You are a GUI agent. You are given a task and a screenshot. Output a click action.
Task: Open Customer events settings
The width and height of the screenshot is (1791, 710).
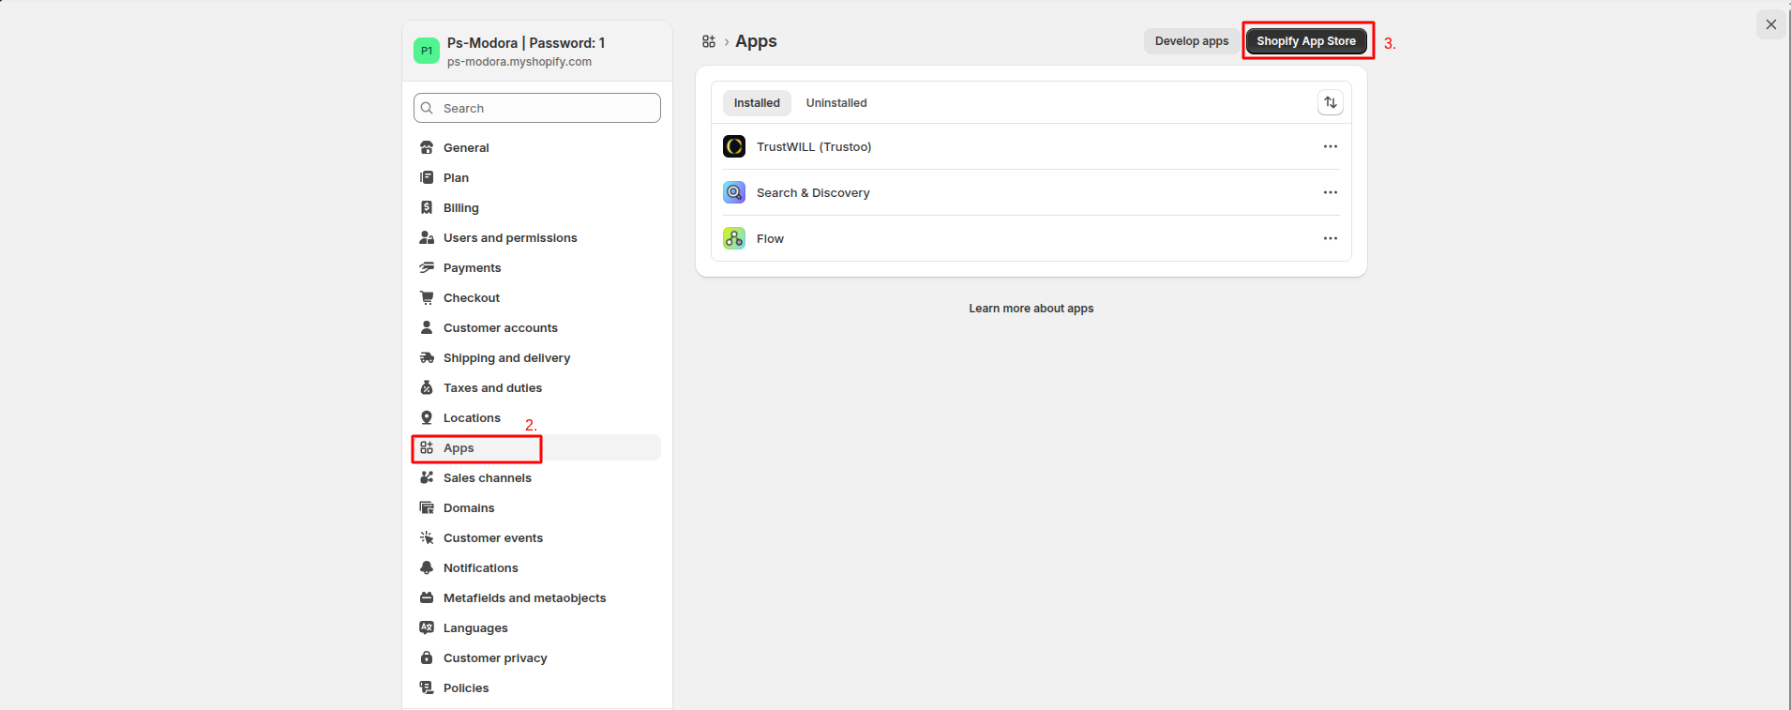point(537,537)
